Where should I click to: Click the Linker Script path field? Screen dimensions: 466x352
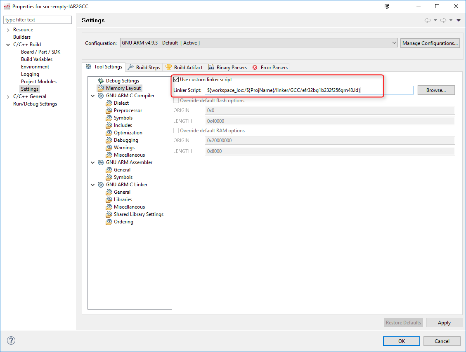click(309, 90)
